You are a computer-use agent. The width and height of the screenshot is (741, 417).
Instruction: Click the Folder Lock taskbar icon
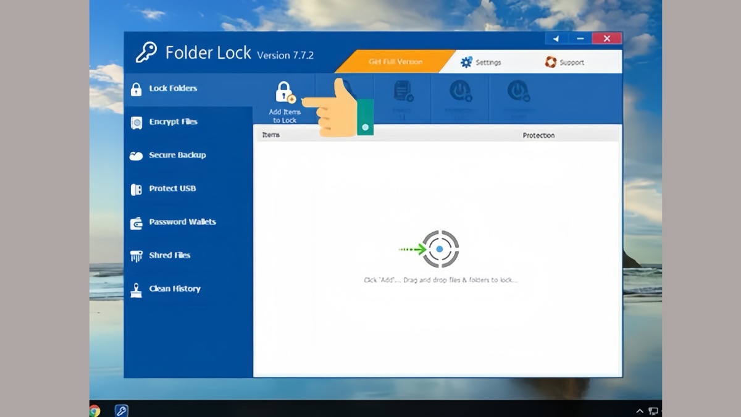pos(122,410)
